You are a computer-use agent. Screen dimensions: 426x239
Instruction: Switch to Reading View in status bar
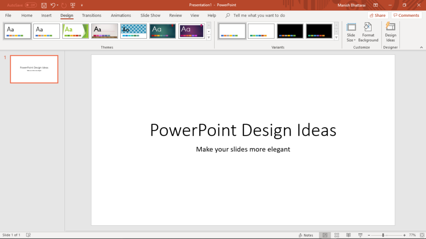(x=349, y=235)
